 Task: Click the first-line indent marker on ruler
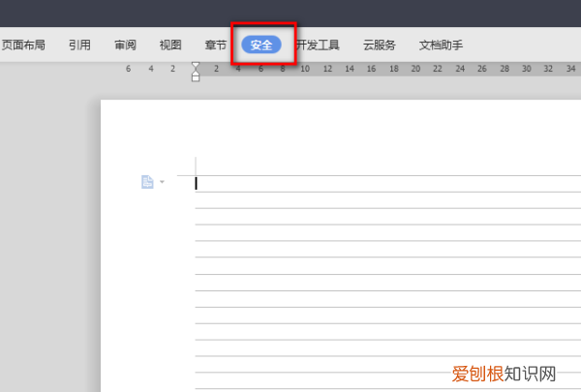click(x=196, y=66)
